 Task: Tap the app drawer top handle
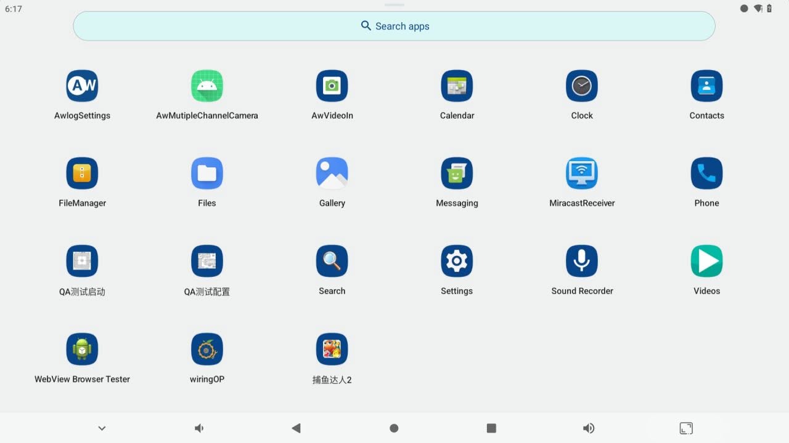click(x=394, y=4)
